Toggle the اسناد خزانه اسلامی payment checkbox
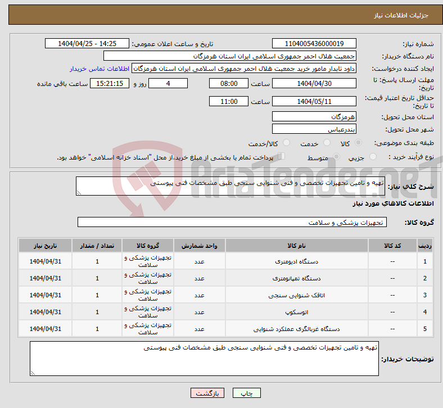443x408 pixels. pos(282,156)
